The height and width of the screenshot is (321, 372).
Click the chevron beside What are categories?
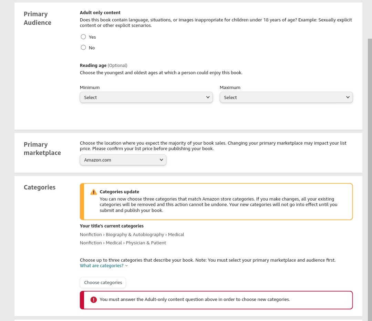pyautogui.click(x=126, y=266)
